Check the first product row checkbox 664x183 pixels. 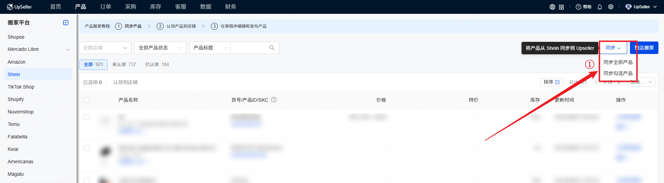coord(87,117)
